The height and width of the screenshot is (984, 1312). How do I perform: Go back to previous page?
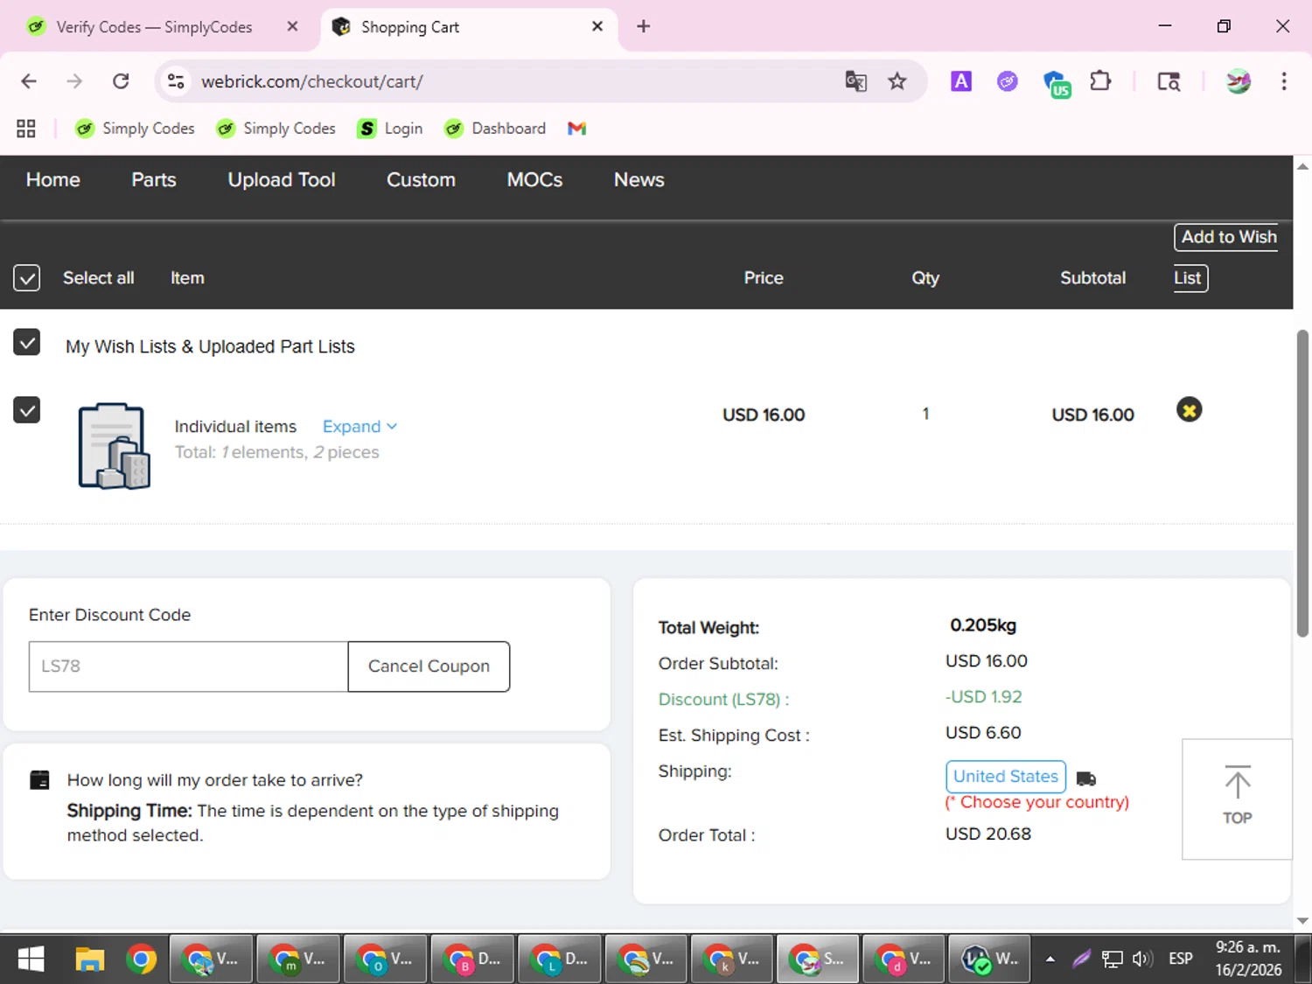tap(29, 81)
